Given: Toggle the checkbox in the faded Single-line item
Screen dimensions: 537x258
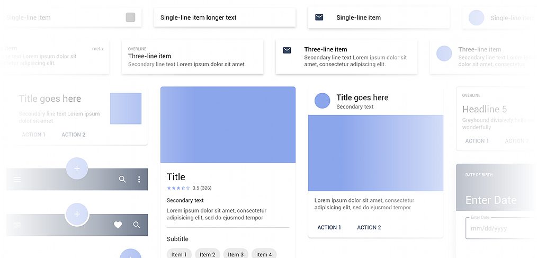Looking at the screenshot, I should (x=130, y=17).
